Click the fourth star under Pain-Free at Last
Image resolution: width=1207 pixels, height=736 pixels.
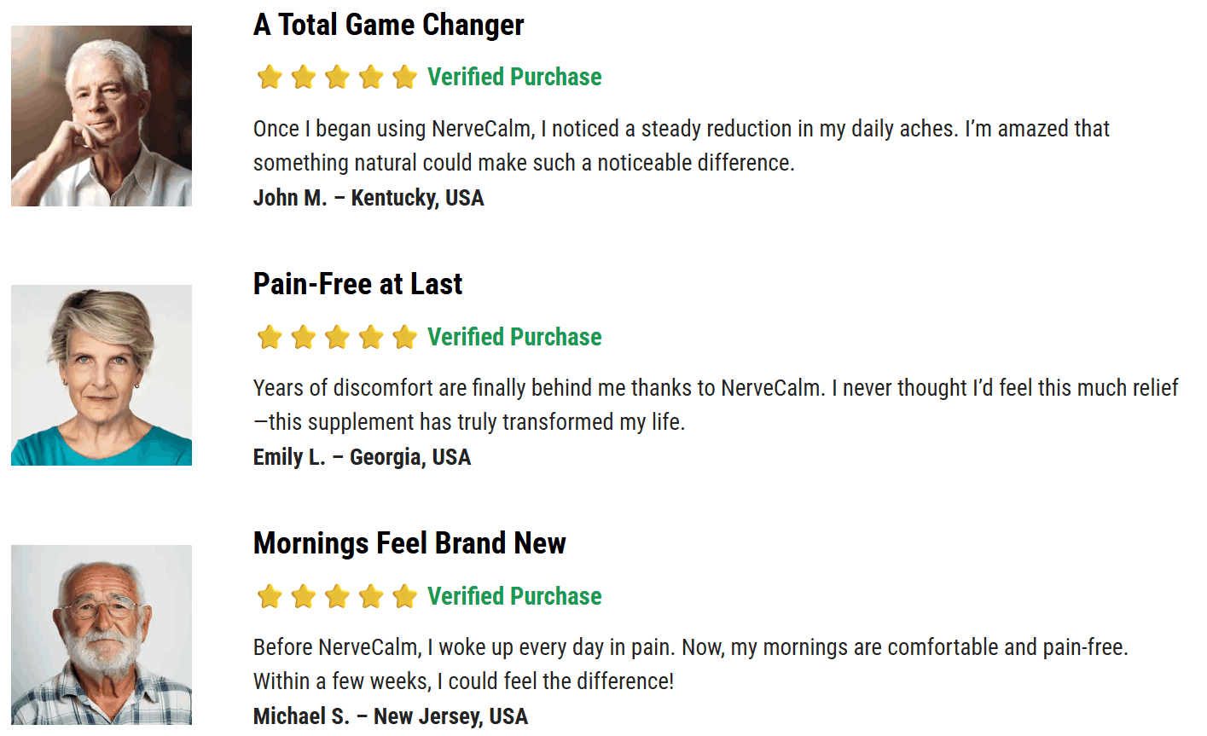coord(371,337)
